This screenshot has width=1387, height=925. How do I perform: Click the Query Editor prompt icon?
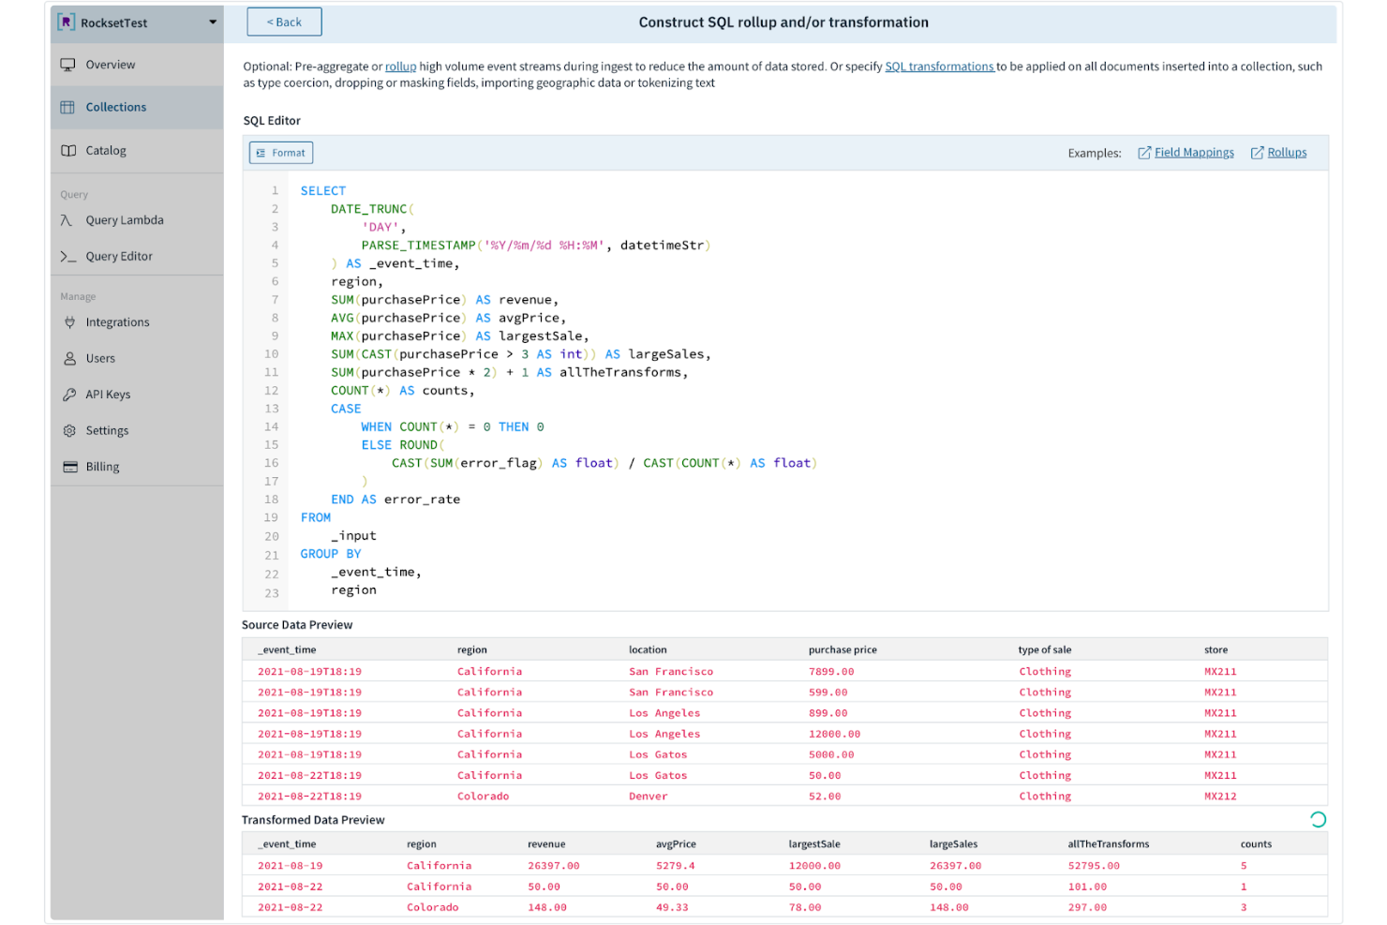[x=68, y=256]
